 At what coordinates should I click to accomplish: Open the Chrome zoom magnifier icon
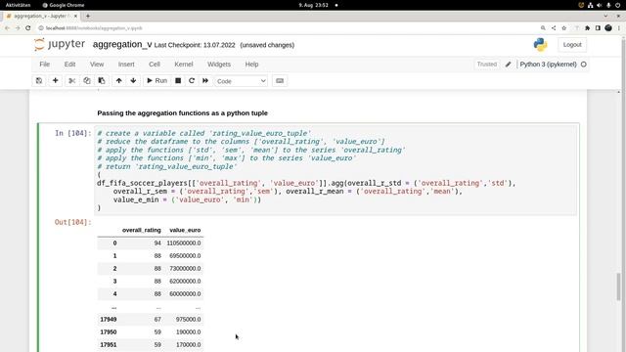(543, 28)
